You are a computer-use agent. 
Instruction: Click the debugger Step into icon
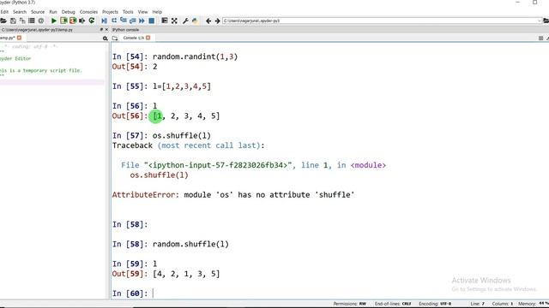click(x=124, y=21)
